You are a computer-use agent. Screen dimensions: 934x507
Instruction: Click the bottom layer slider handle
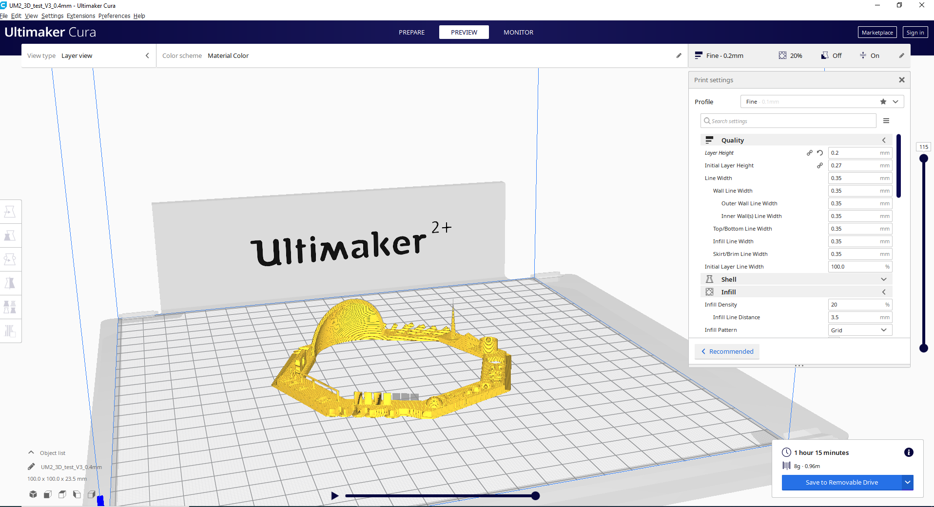click(923, 348)
